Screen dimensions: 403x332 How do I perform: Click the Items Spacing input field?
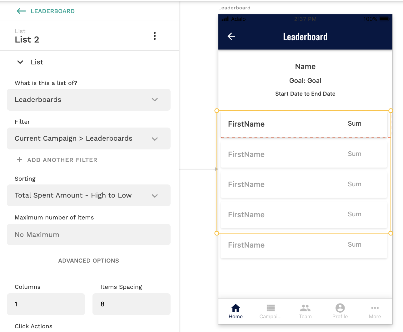tap(131, 304)
